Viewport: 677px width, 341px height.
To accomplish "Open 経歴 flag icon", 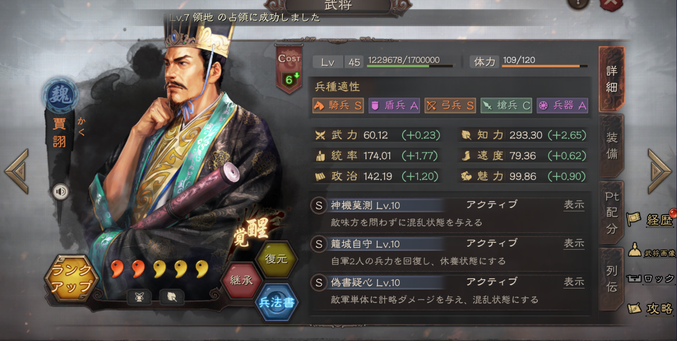I will pos(651,219).
